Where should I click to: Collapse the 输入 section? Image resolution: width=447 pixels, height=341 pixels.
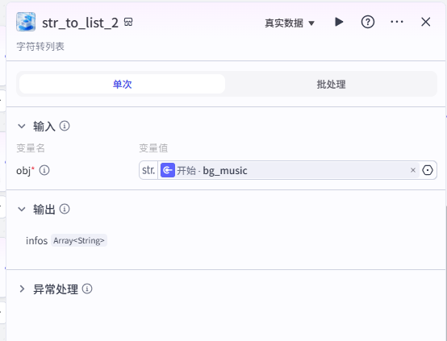22,127
